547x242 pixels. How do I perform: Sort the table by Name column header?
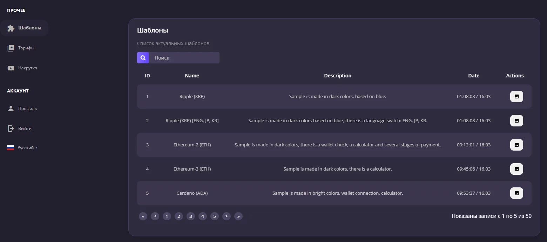192,76
